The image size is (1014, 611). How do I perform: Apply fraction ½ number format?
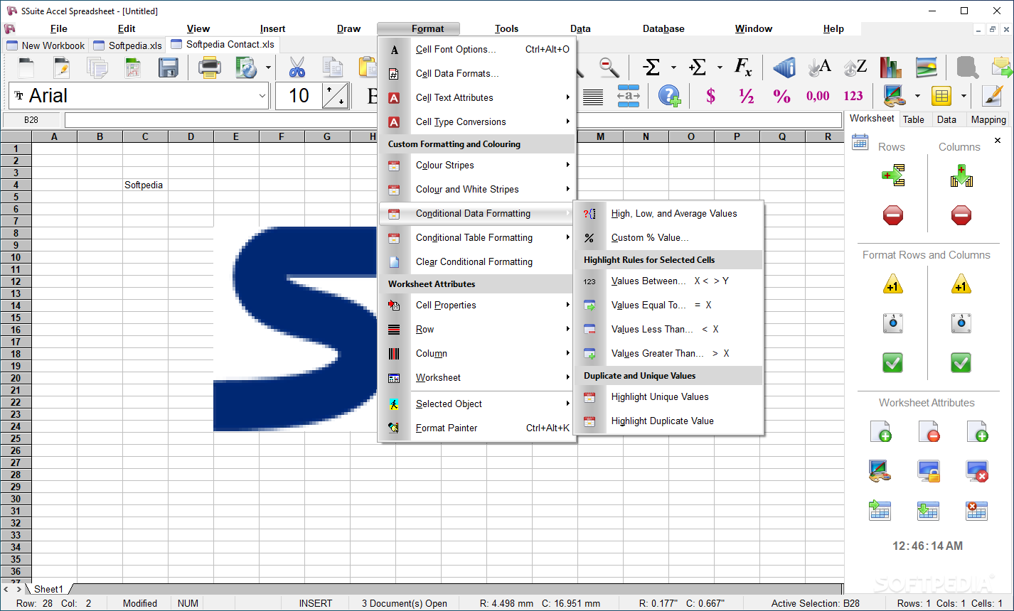746,96
